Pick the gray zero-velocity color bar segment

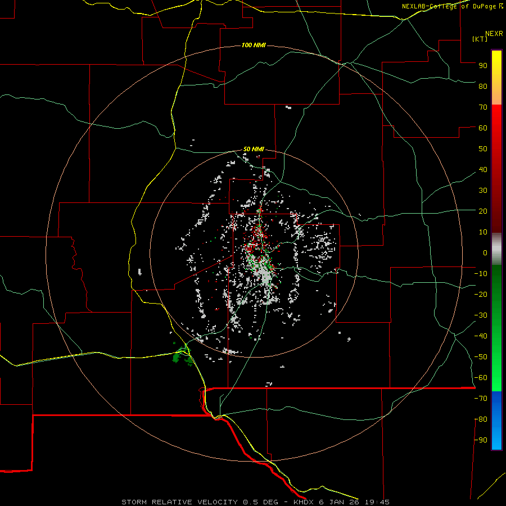coord(496,249)
